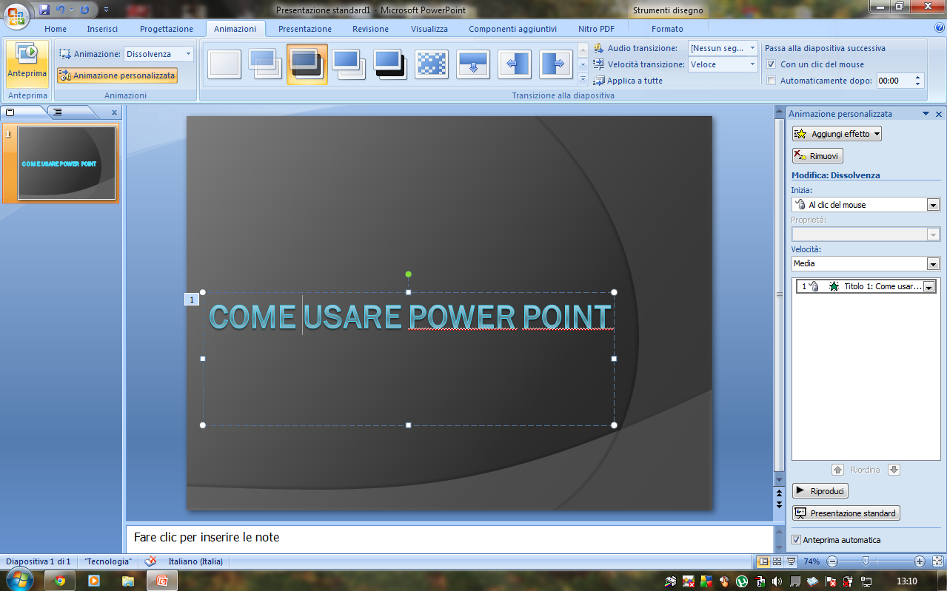Apply the wipe right transition
The width and height of the screenshot is (947, 591).
pyautogui.click(x=556, y=64)
